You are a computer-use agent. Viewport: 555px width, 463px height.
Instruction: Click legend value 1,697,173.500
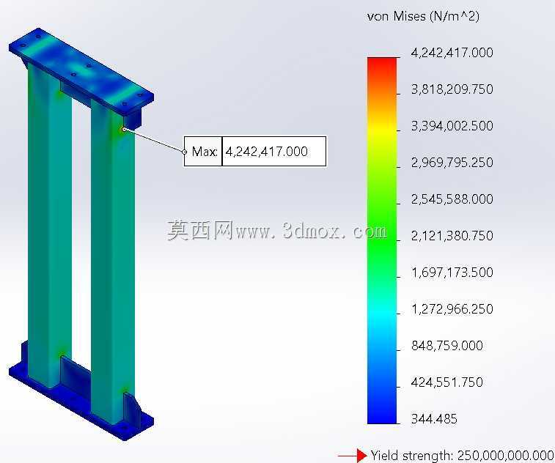click(452, 273)
